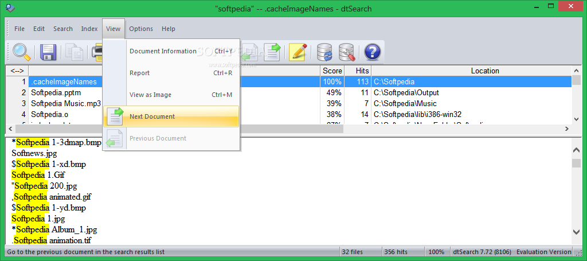Open the Index menu
587x261 pixels.
coord(89,29)
